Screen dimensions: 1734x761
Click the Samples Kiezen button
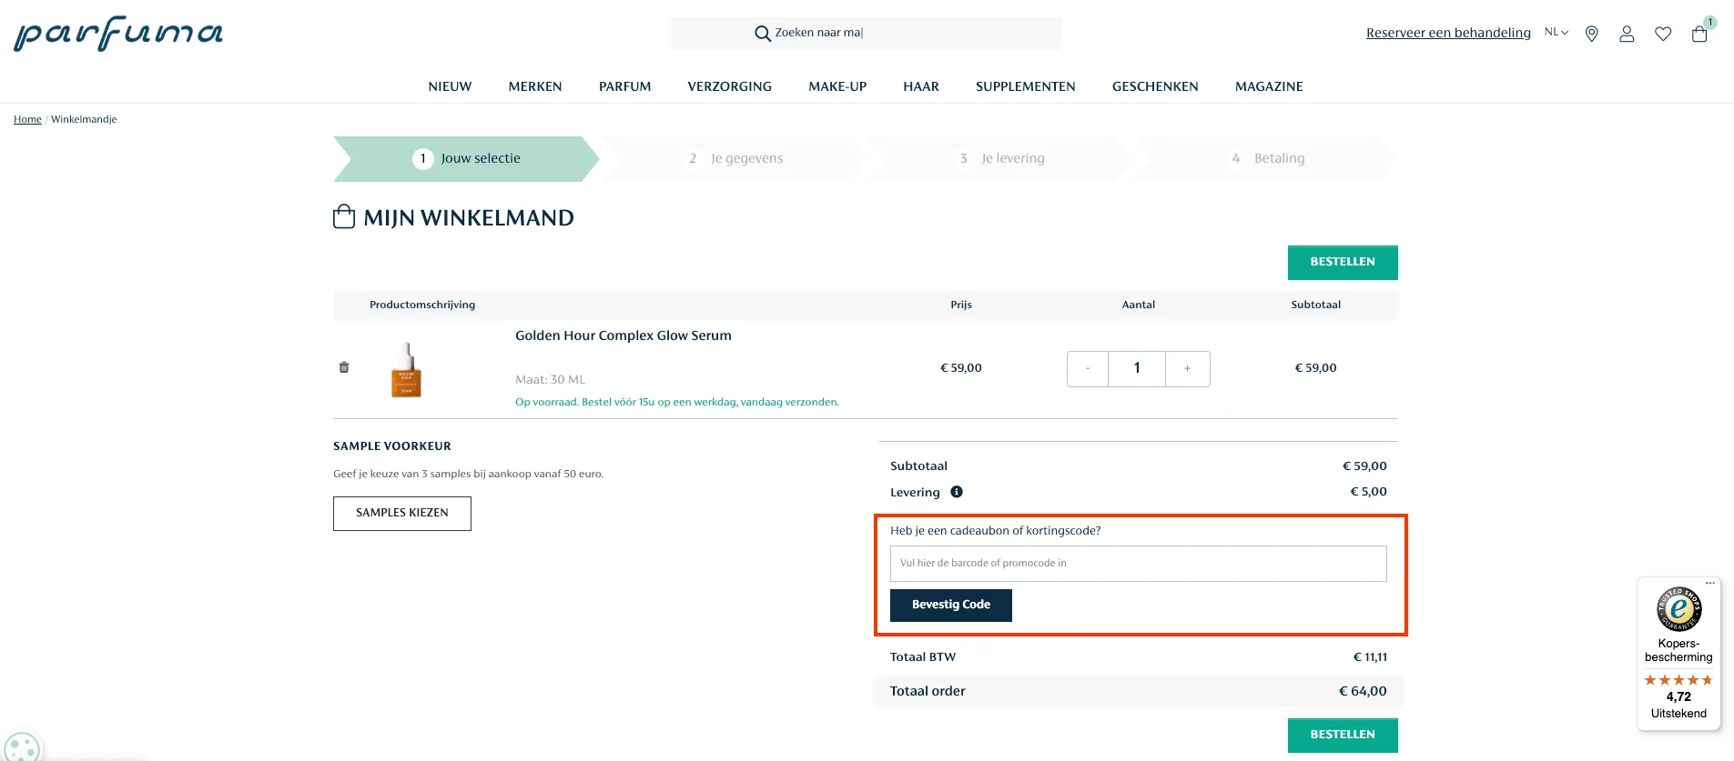pos(402,514)
